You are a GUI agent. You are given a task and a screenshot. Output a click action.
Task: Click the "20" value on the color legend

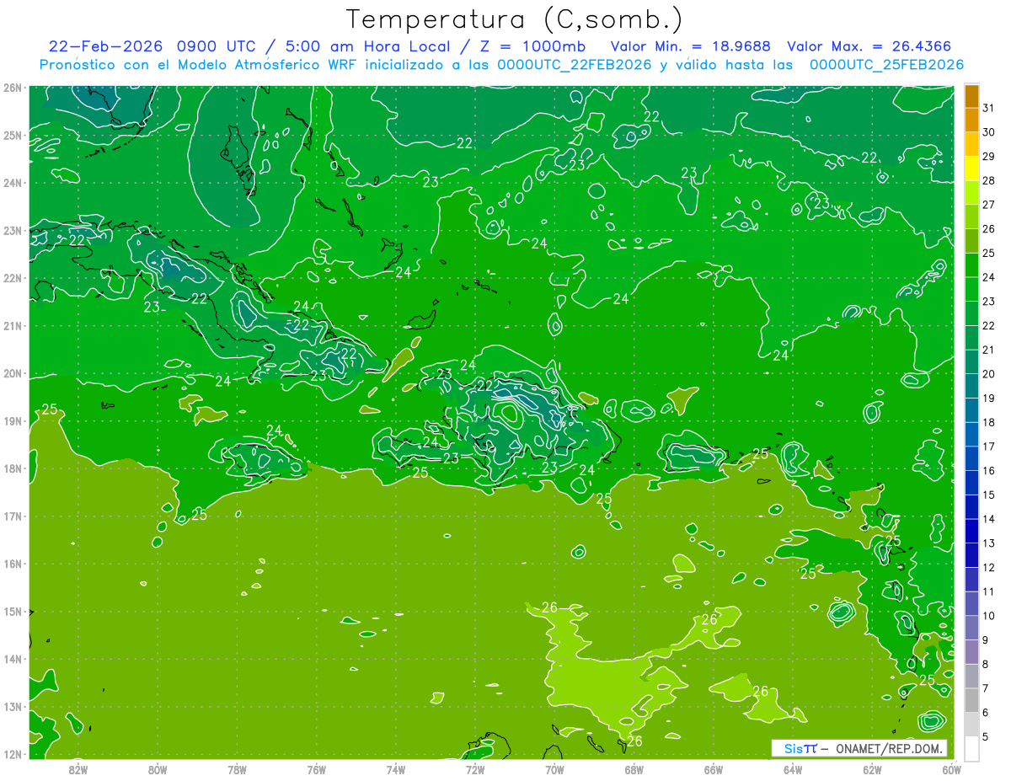[x=988, y=374]
